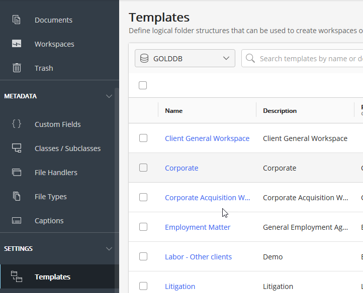Click the Workspaces icon in sidebar
The image size is (363, 293).
17,44
